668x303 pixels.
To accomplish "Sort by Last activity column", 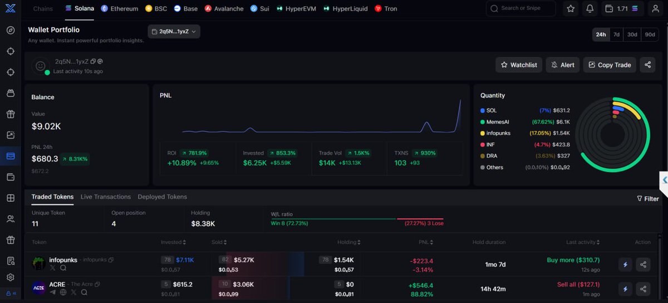I will pos(584,242).
